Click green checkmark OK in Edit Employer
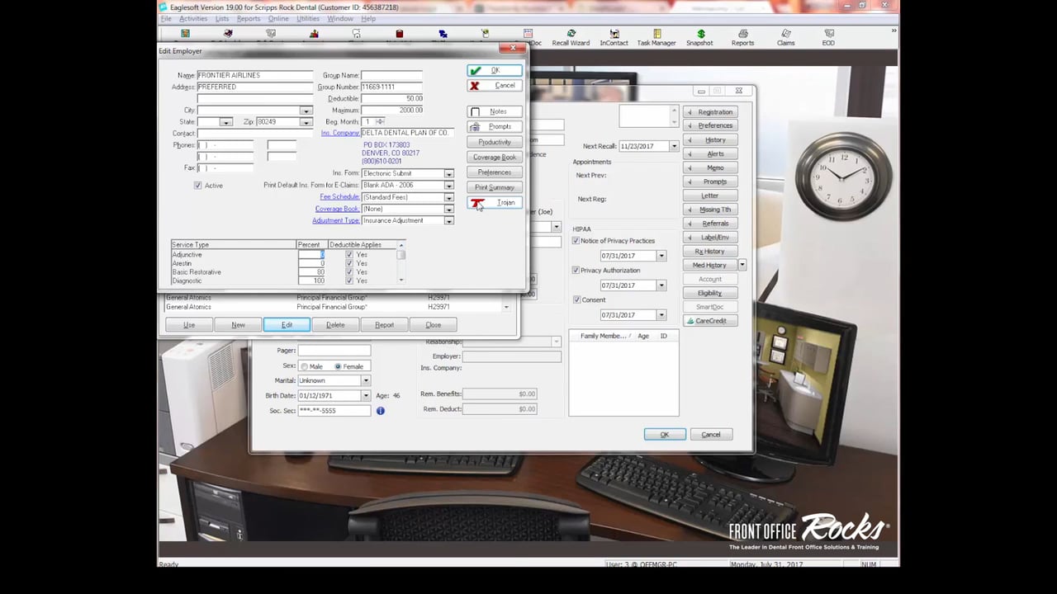The width and height of the screenshot is (1057, 594). pos(494,71)
